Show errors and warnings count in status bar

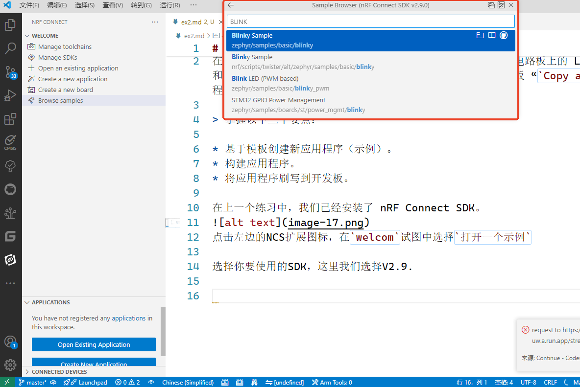point(127,382)
